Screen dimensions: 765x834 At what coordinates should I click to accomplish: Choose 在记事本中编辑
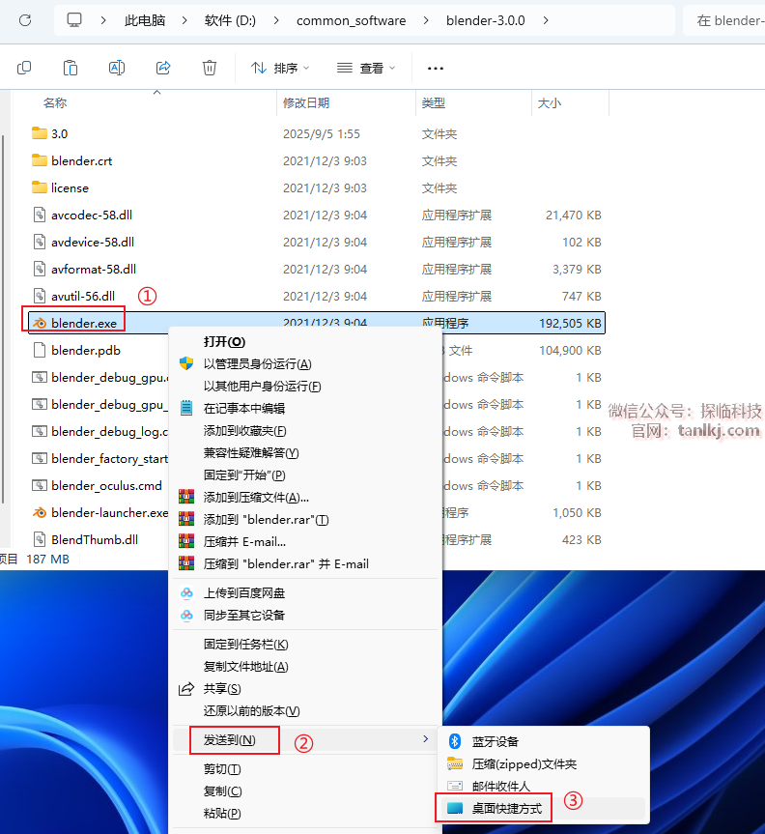point(305,409)
